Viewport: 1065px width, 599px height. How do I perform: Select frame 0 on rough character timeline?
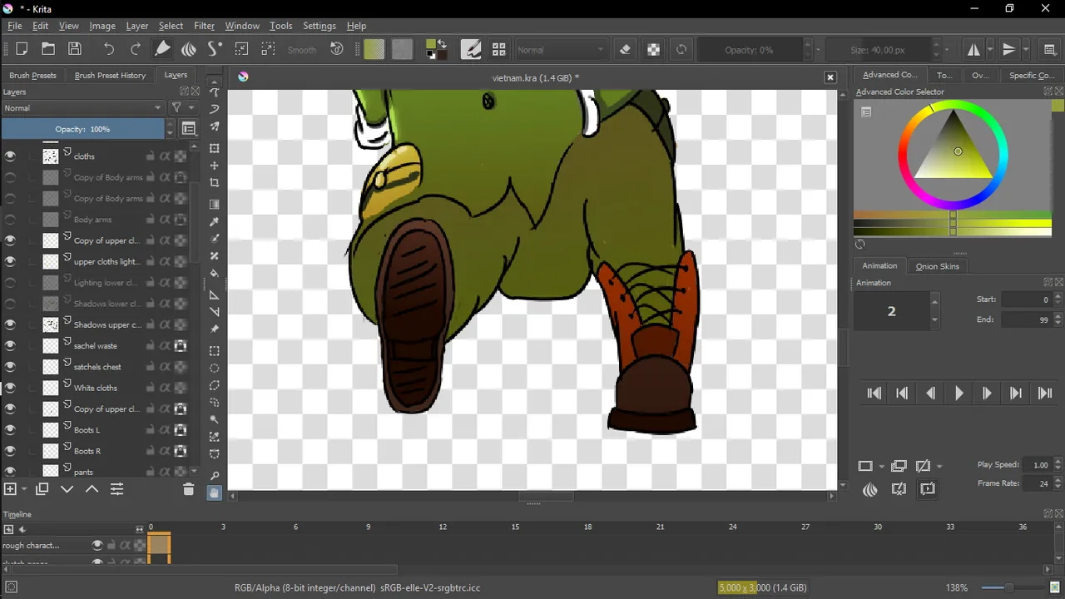click(x=159, y=545)
